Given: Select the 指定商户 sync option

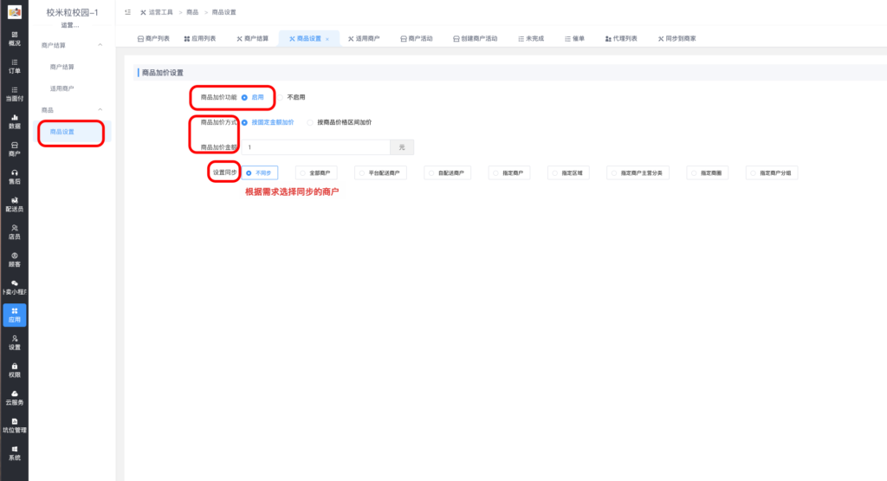Looking at the screenshot, I should coord(509,173).
